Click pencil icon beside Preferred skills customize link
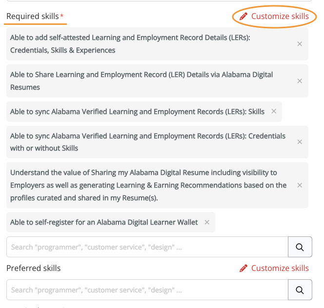The image size is (324, 308). click(243, 268)
